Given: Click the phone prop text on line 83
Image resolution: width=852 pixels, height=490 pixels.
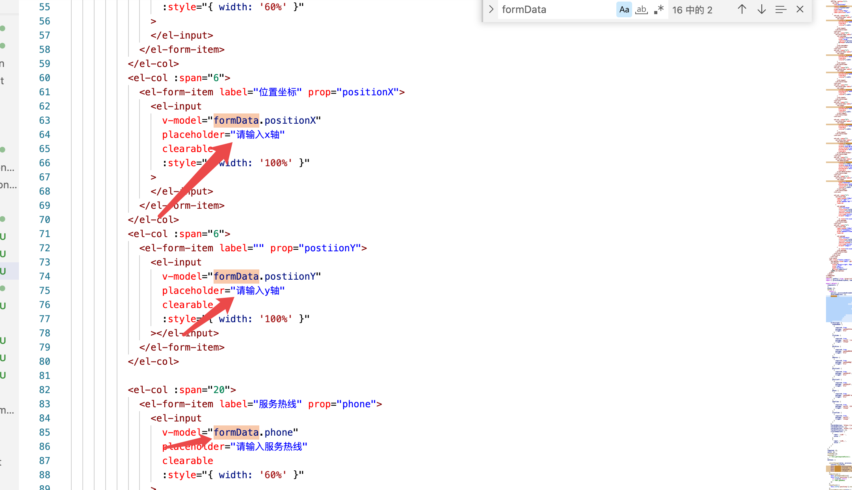Looking at the screenshot, I should pyautogui.click(x=356, y=404).
